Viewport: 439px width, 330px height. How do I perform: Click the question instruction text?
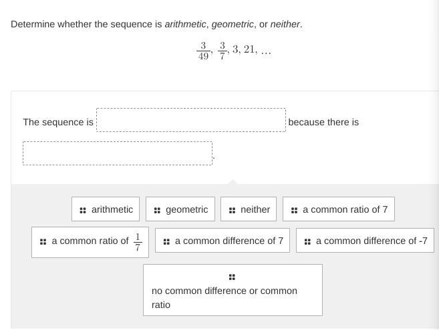[x=156, y=24]
